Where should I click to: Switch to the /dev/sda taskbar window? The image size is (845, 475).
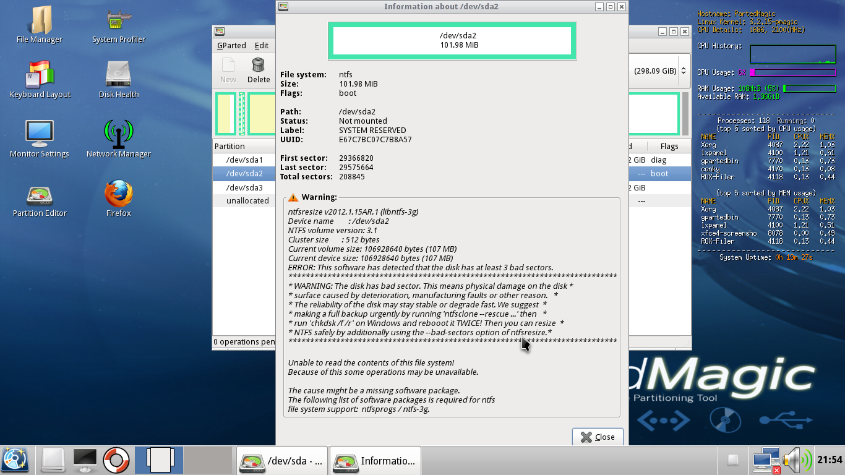(281, 461)
